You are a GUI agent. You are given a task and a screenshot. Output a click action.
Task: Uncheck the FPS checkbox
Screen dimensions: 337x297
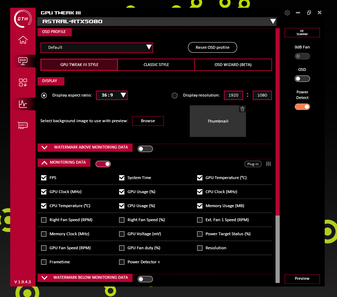44,178
